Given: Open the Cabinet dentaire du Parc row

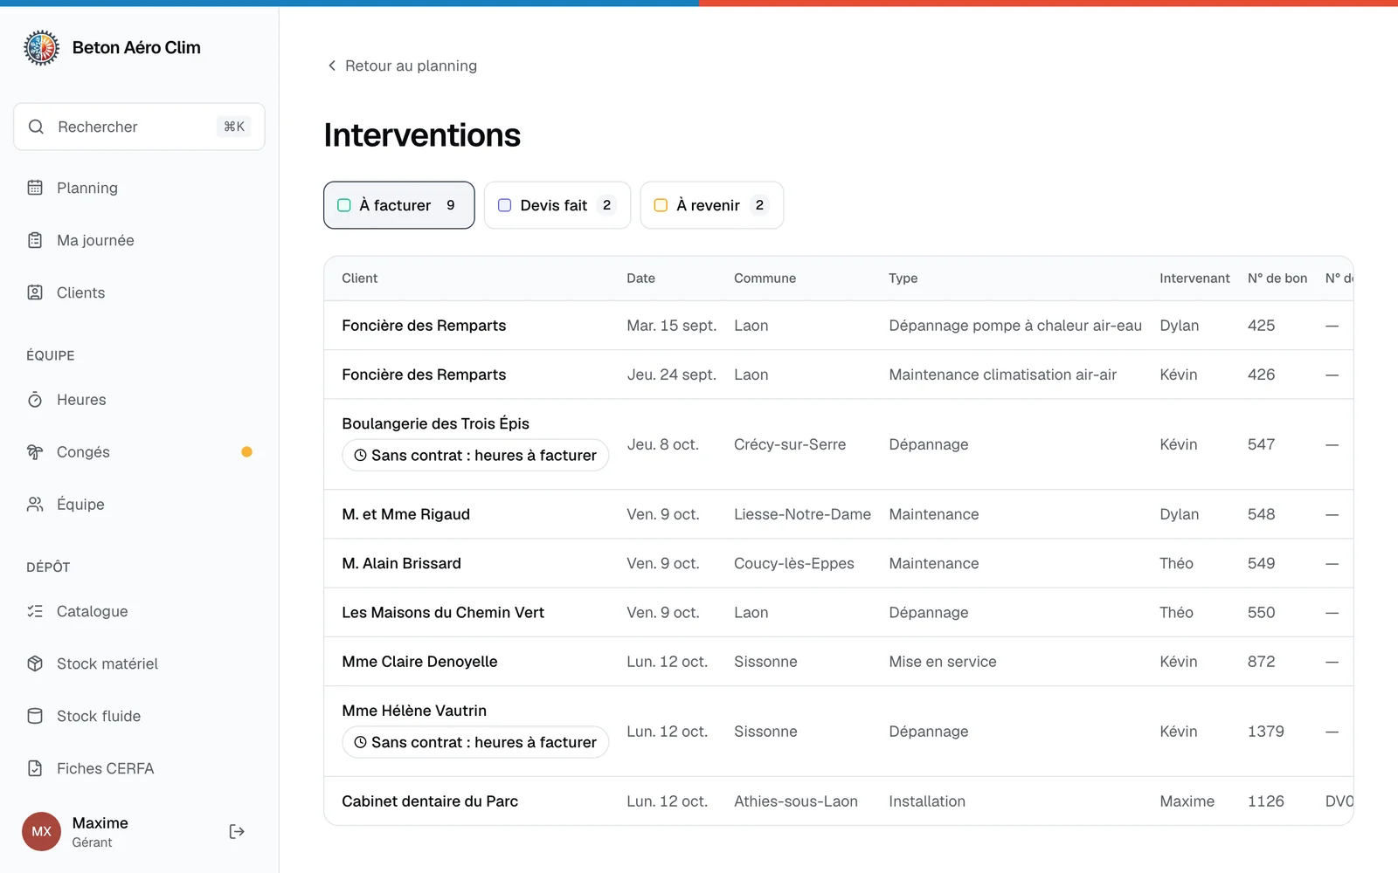Looking at the screenshot, I should pos(839,801).
